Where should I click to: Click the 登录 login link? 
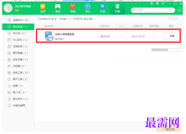[x=17, y=11]
